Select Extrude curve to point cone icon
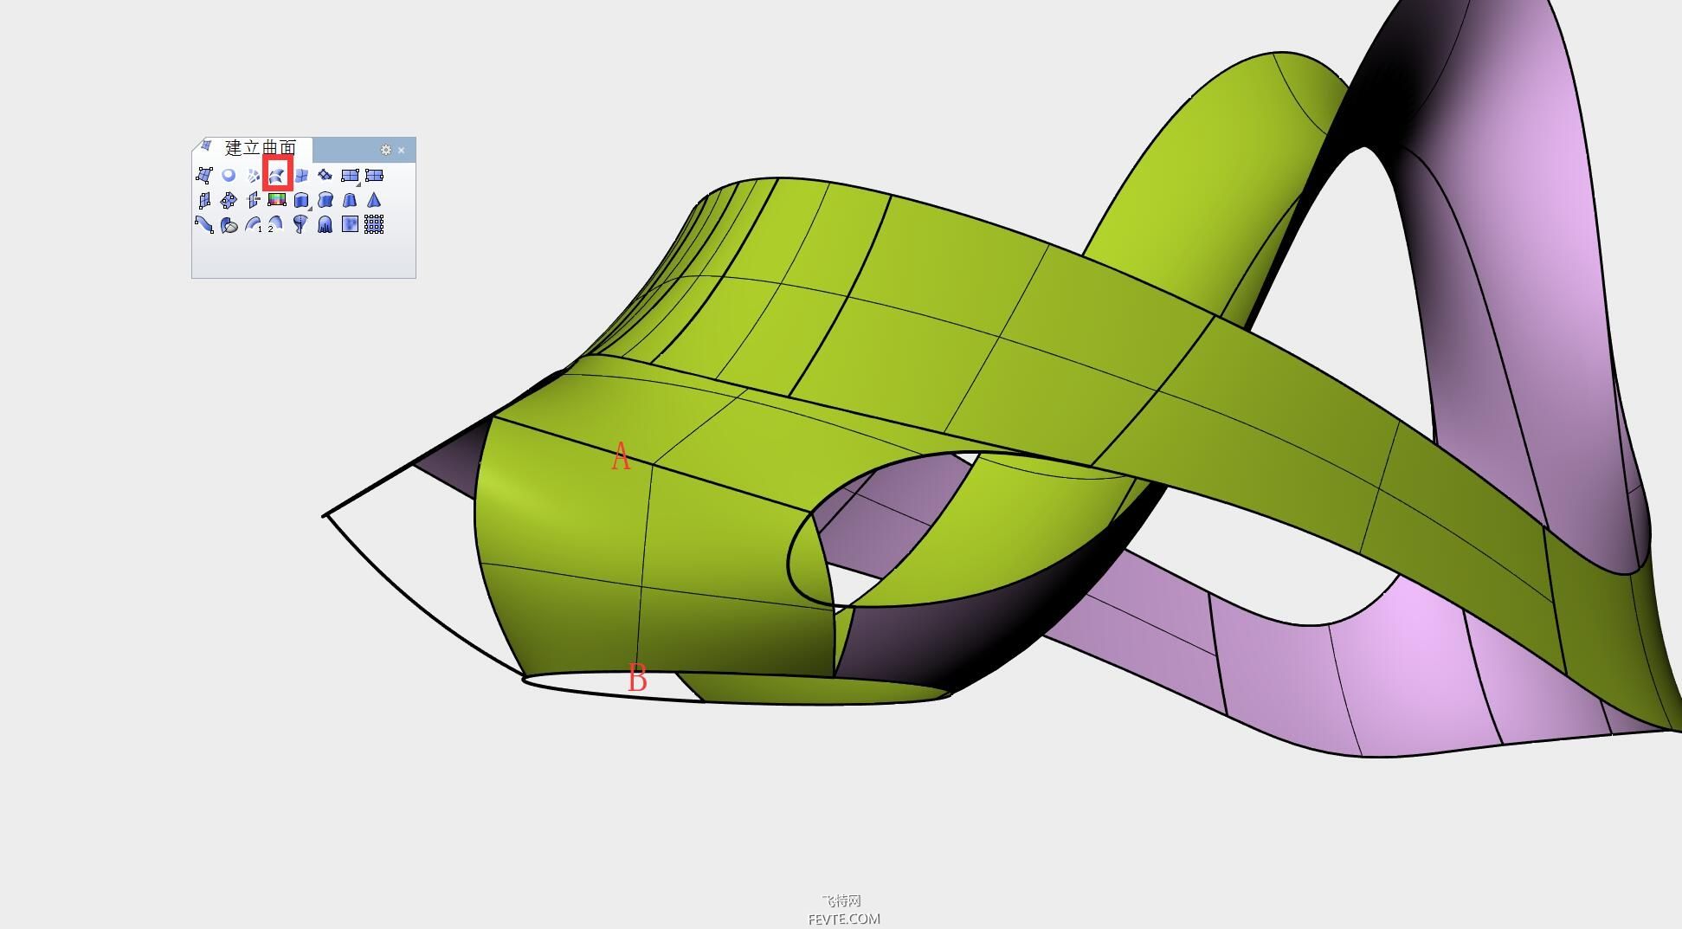 374,200
